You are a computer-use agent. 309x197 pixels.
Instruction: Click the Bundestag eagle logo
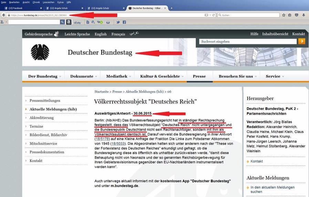click(x=40, y=52)
